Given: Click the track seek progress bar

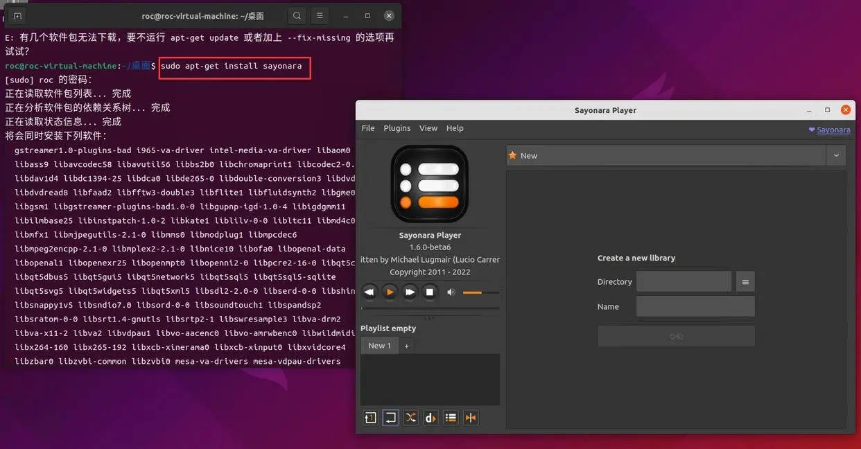Looking at the screenshot, I should (x=430, y=308).
